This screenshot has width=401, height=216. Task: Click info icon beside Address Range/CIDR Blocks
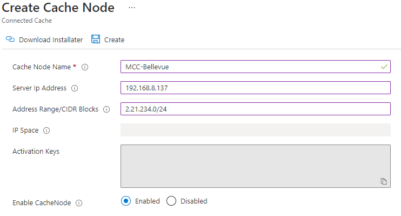click(106, 109)
